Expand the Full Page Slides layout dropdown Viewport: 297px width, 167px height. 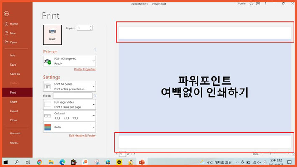[x=69, y=104]
